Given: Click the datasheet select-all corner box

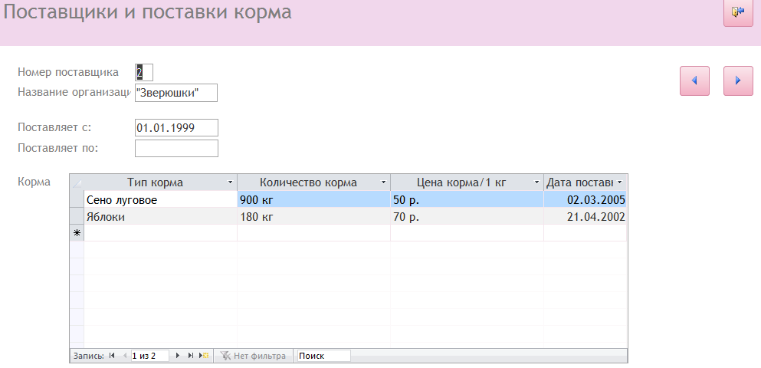Looking at the screenshot, I should point(77,182).
